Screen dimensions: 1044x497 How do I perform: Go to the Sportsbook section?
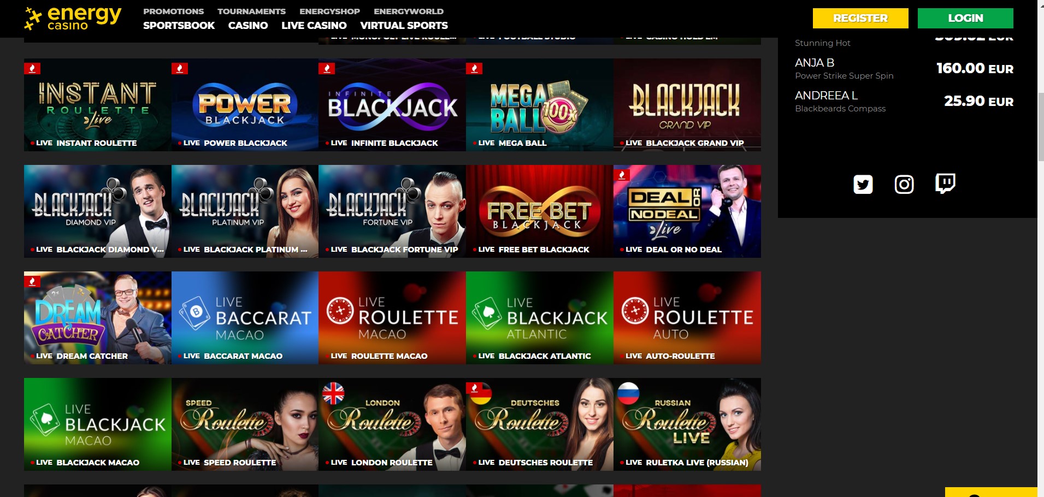click(179, 25)
